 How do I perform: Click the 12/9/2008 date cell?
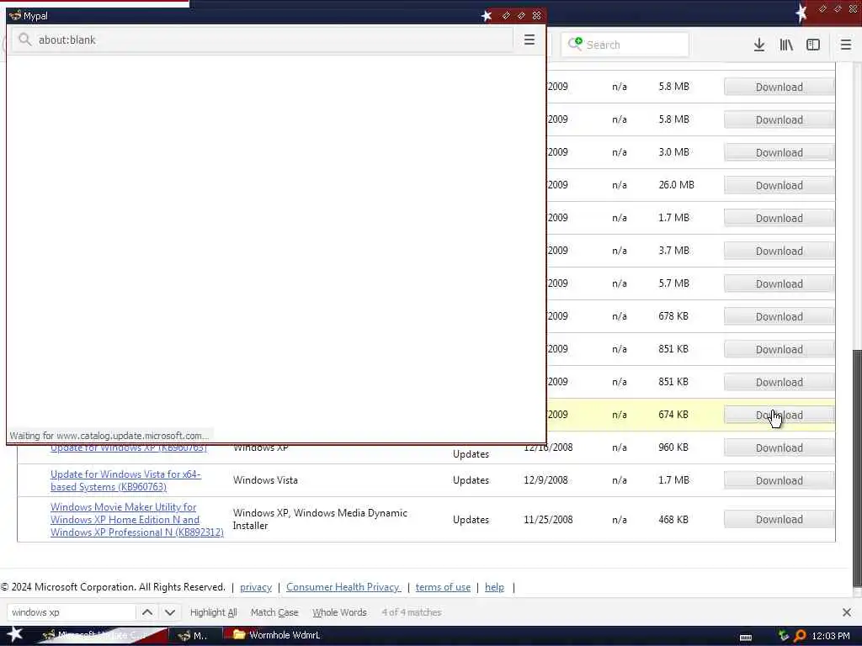545,480
